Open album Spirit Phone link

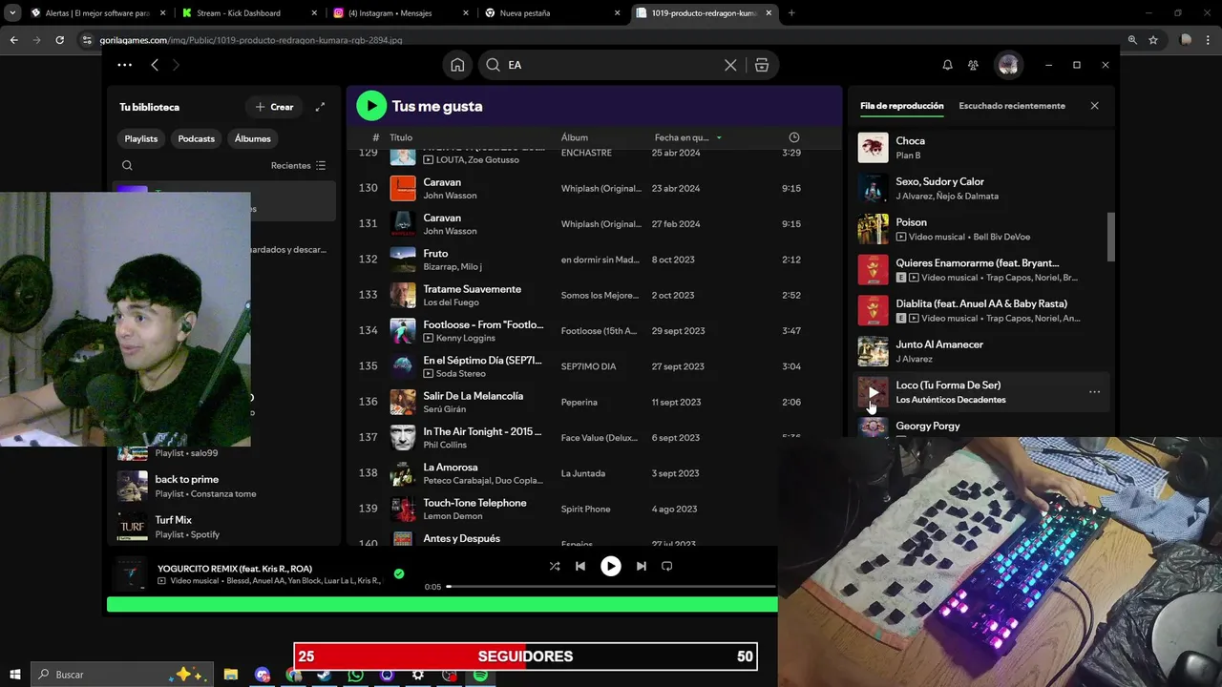585,510
